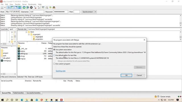Reconnect to last server icon
The image size is (182, 102).
point(39,8)
